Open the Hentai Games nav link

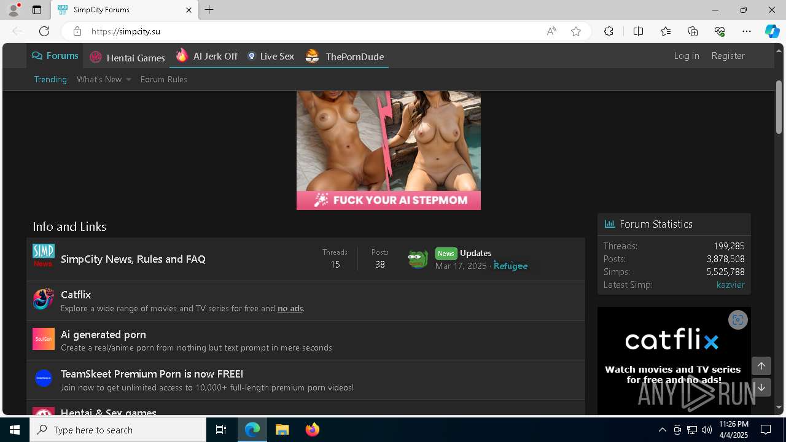128,57
